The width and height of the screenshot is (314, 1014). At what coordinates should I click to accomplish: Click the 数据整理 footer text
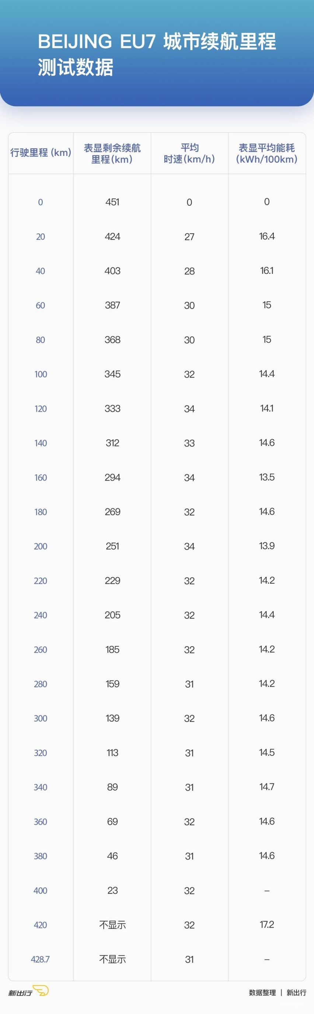point(262,993)
